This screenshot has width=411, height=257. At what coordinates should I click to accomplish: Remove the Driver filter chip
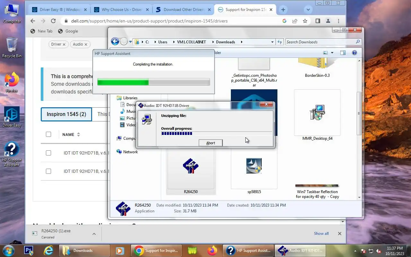click(64, 44)
